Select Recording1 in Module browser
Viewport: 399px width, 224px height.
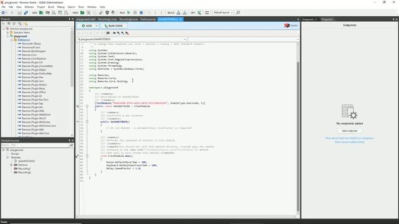tap(24, 169)
